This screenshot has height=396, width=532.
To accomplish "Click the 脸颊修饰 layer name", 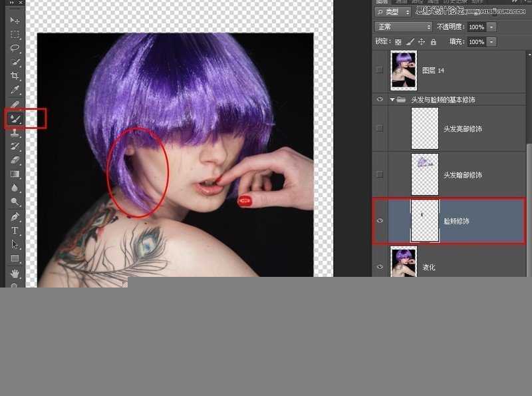I will click(456, 221).
